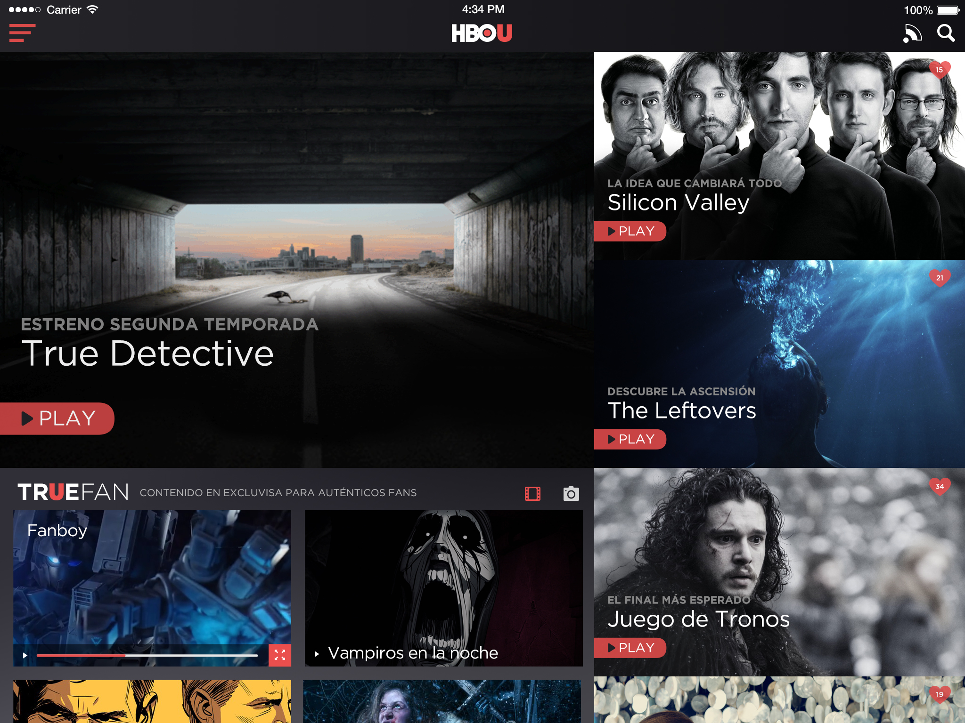Screen dimensions: 965x723
Task: Open The Leftovers title
Action: [x=682, y=410]
